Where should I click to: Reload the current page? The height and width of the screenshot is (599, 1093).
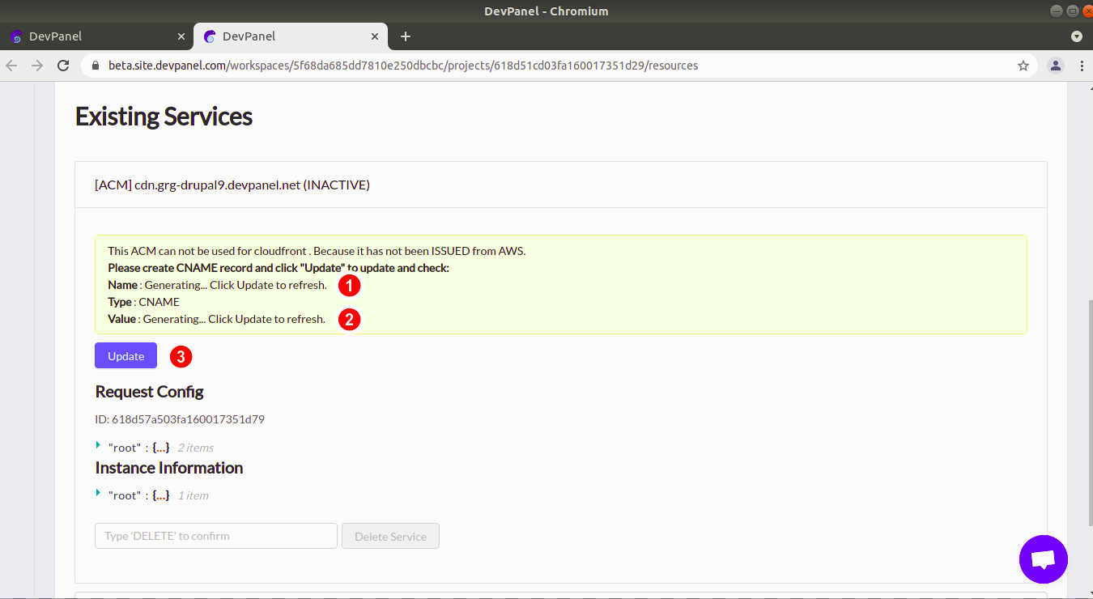point(63,66)
